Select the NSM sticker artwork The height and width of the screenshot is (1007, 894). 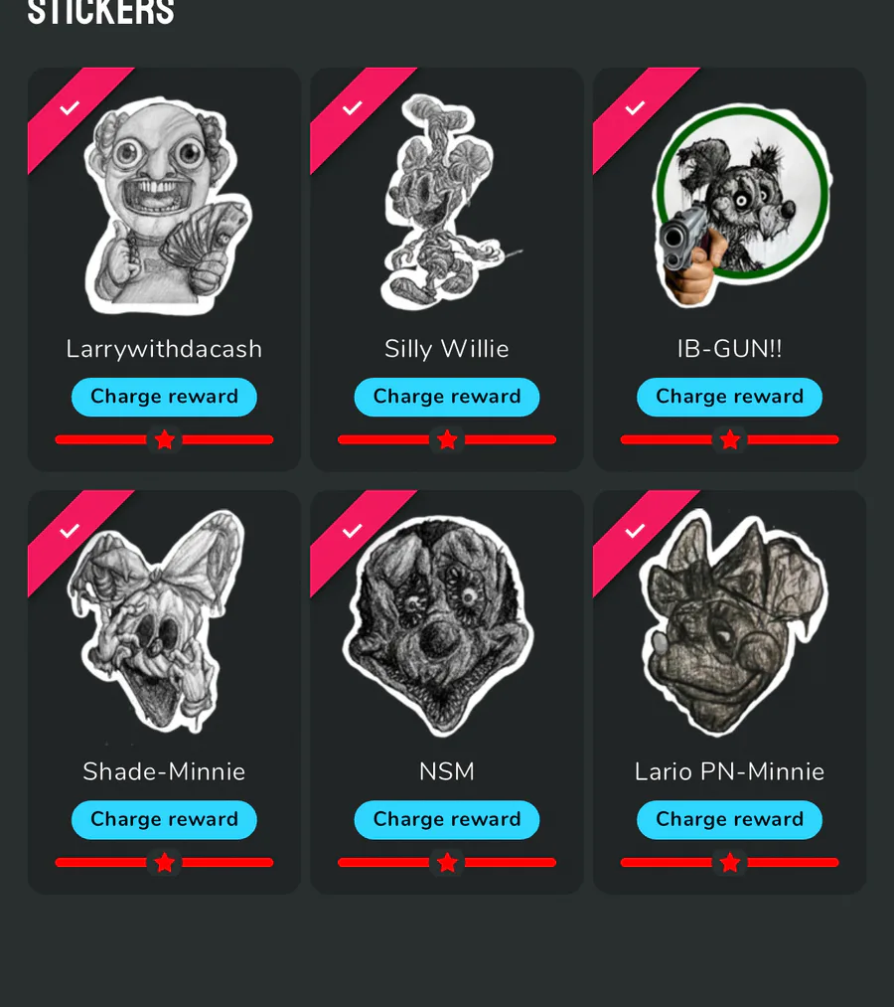(x=438, y=626)
